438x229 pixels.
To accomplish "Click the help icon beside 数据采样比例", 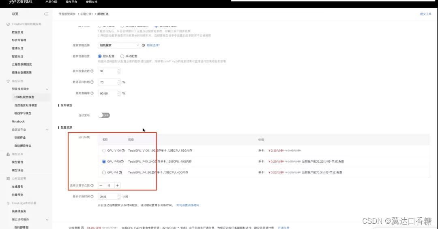I will click(92, 82).
